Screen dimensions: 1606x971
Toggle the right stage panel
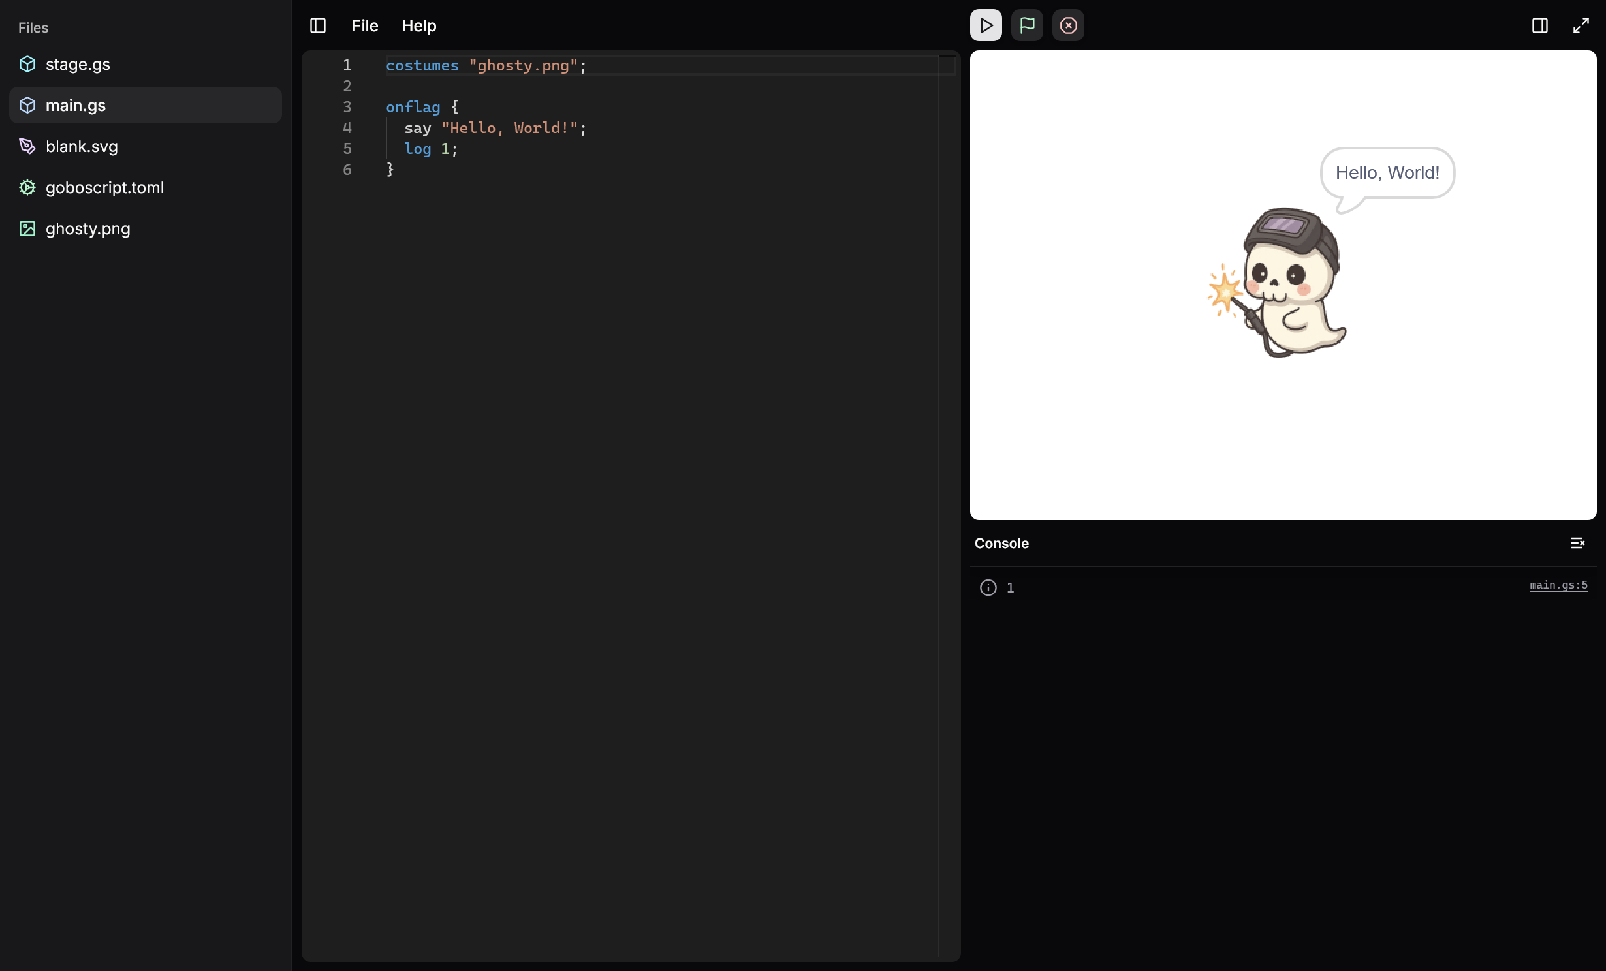pos(1539,25)
